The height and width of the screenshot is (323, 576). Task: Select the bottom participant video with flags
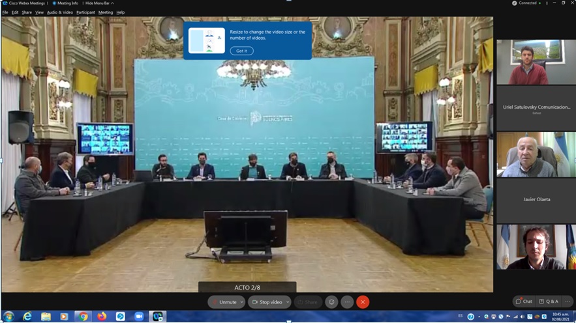pos(536,247)
